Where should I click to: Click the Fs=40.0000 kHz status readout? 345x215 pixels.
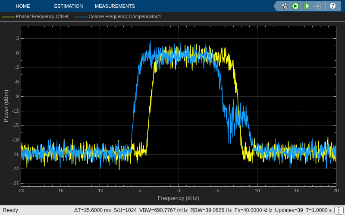pos(253,210)
